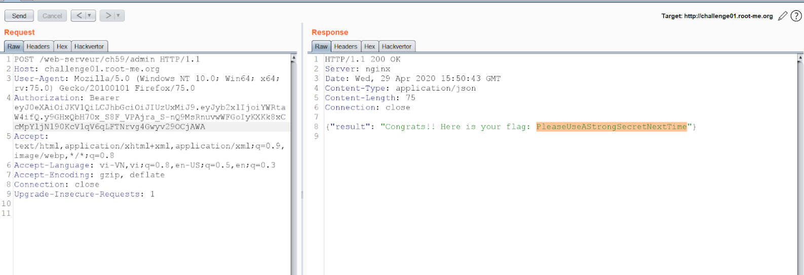The image size is (804, 275).
Task: Click the Send button
Action: pyautogui.click(x=19, y=16)
